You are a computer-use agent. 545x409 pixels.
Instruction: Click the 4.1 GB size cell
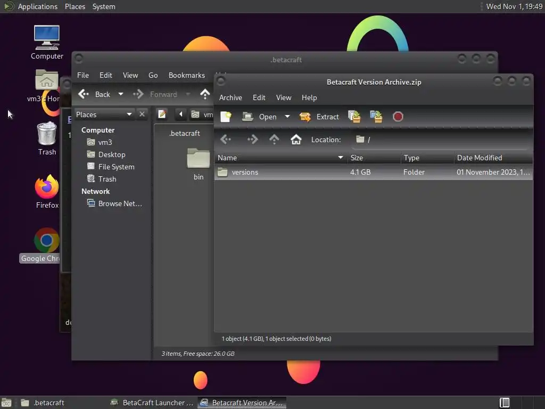pyautogui.click(x=360, y=172)
